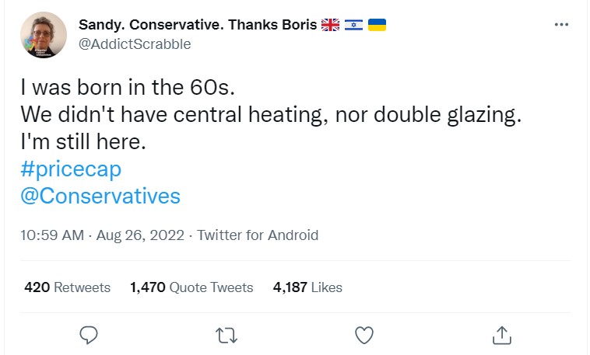This screenshot has height=355, width=590.
Task: Click Sandy's profile avatar picture
Action: (44, 35)
